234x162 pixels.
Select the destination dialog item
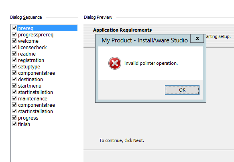pos(31,80)
